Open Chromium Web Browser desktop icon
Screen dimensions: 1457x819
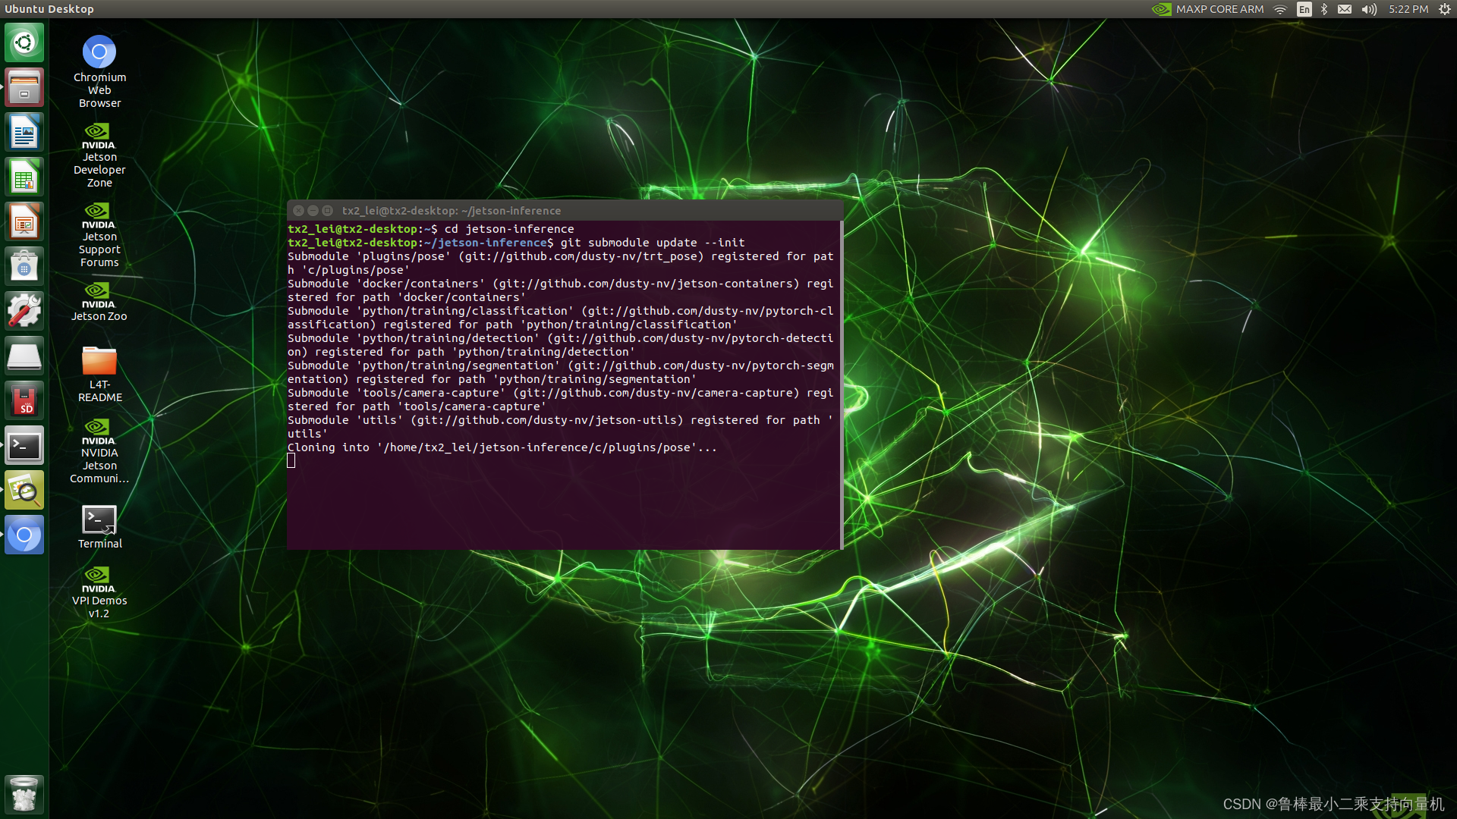point(99,53)
